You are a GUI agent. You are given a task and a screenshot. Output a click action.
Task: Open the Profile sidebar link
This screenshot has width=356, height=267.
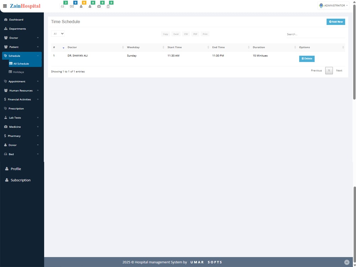16,169
